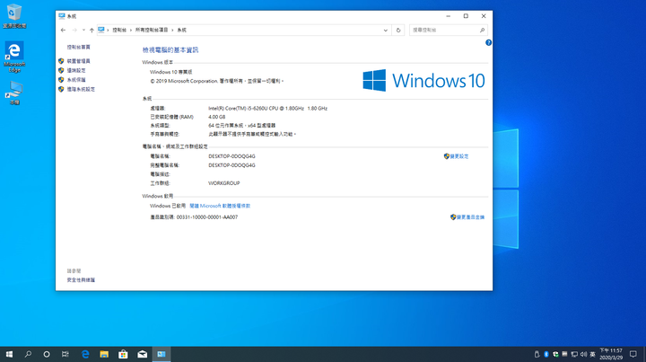Click the shield icon beside Advanced system settings
Screen dimensions: 646x362
click(61, 89)
